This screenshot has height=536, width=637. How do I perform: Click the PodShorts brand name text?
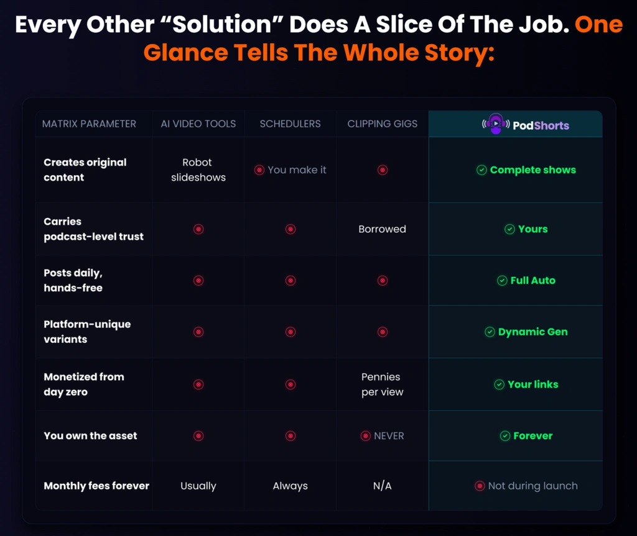click(x=541, y=125)
